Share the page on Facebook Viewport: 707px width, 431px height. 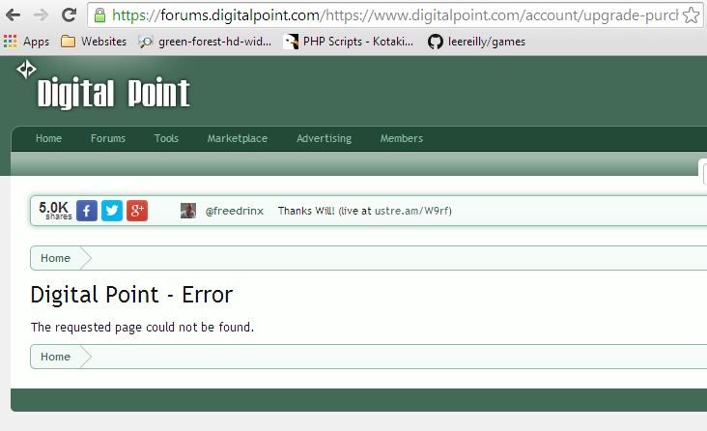point(87,211)
